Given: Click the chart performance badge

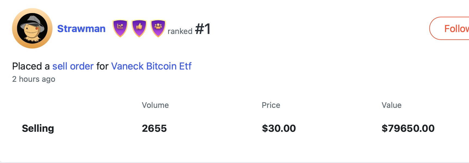Looking at the screenshot, I should point(120,28).
